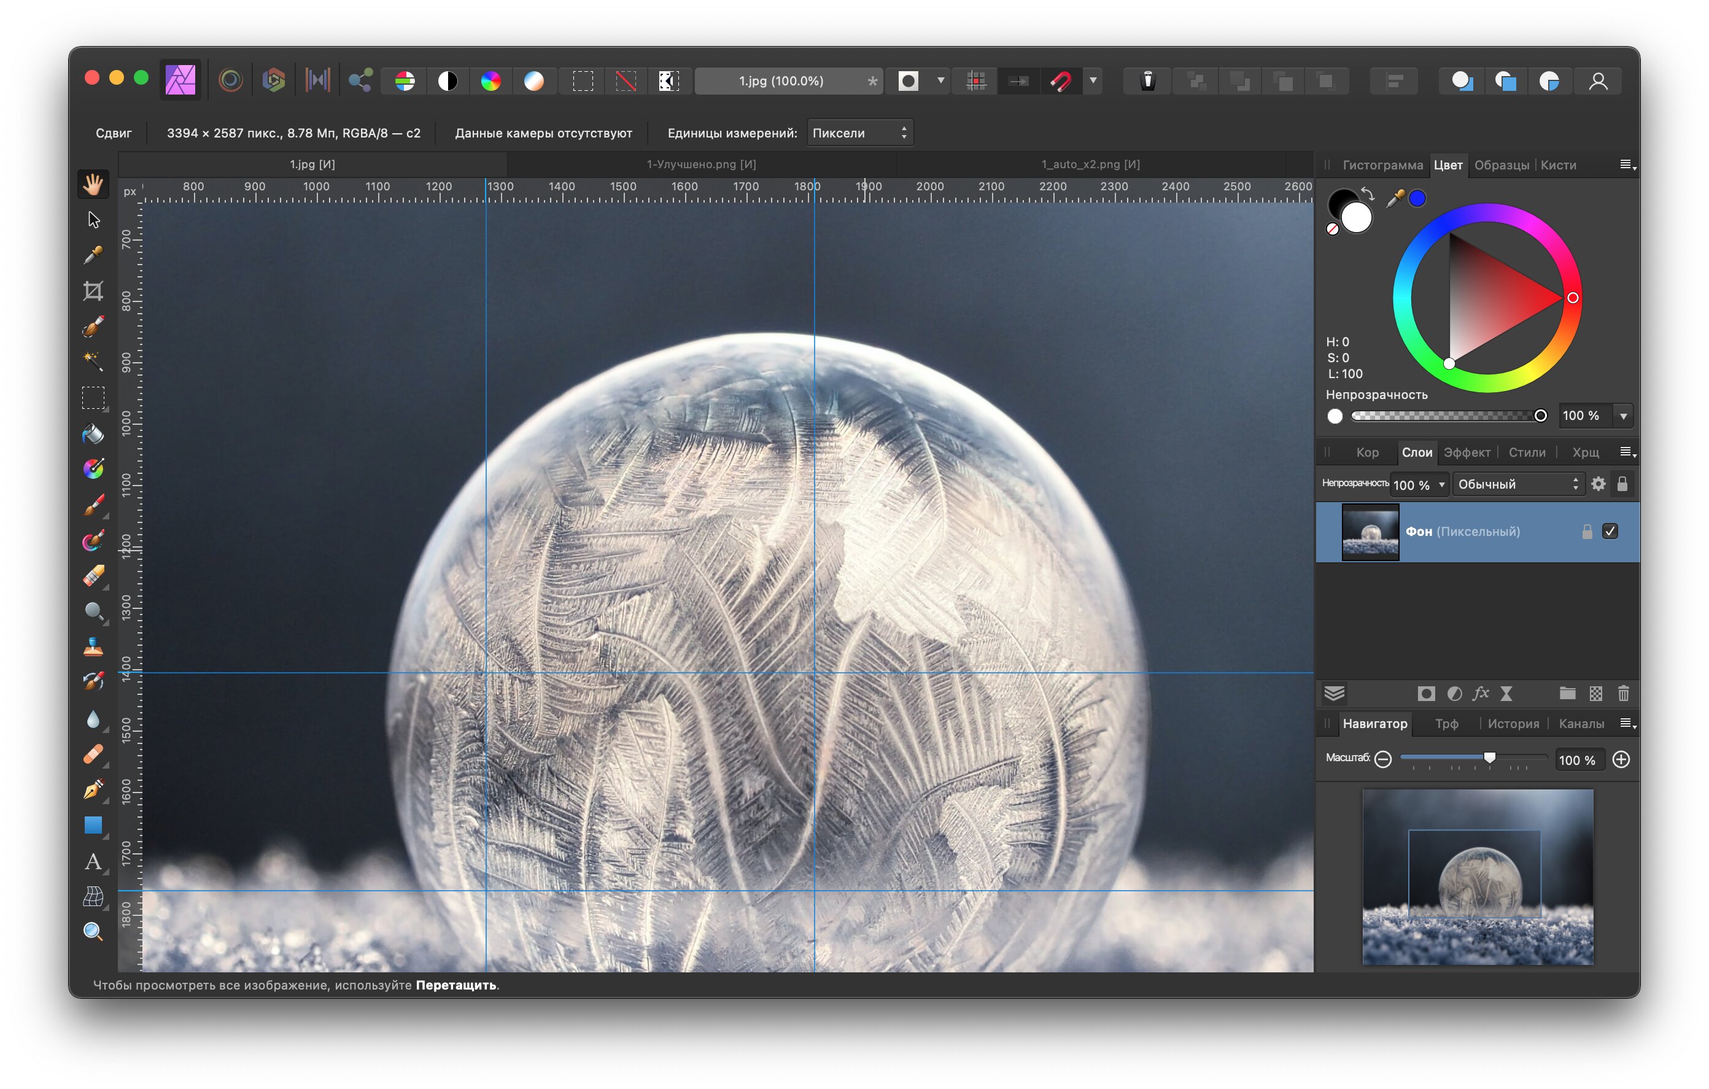Expand the color opacity 100 % dropdown arrow
Viewport: 1709px width, 1089px height.
click(1623, 416)
